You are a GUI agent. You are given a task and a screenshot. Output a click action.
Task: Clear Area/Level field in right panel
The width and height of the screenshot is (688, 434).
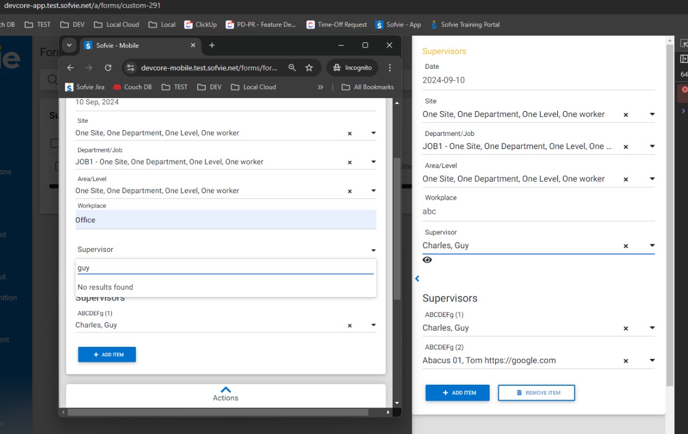626,179
